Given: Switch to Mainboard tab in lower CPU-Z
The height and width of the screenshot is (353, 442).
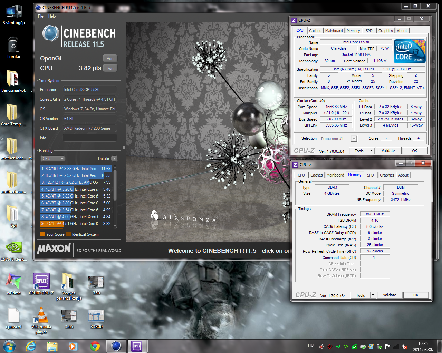Looking at the screenshot, I should click(335, 175).
